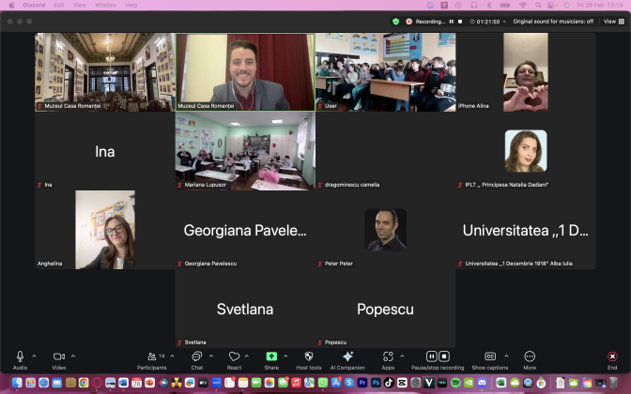Expand the Video options arrow
Screen dimensions: 631x394
[73, 356]
